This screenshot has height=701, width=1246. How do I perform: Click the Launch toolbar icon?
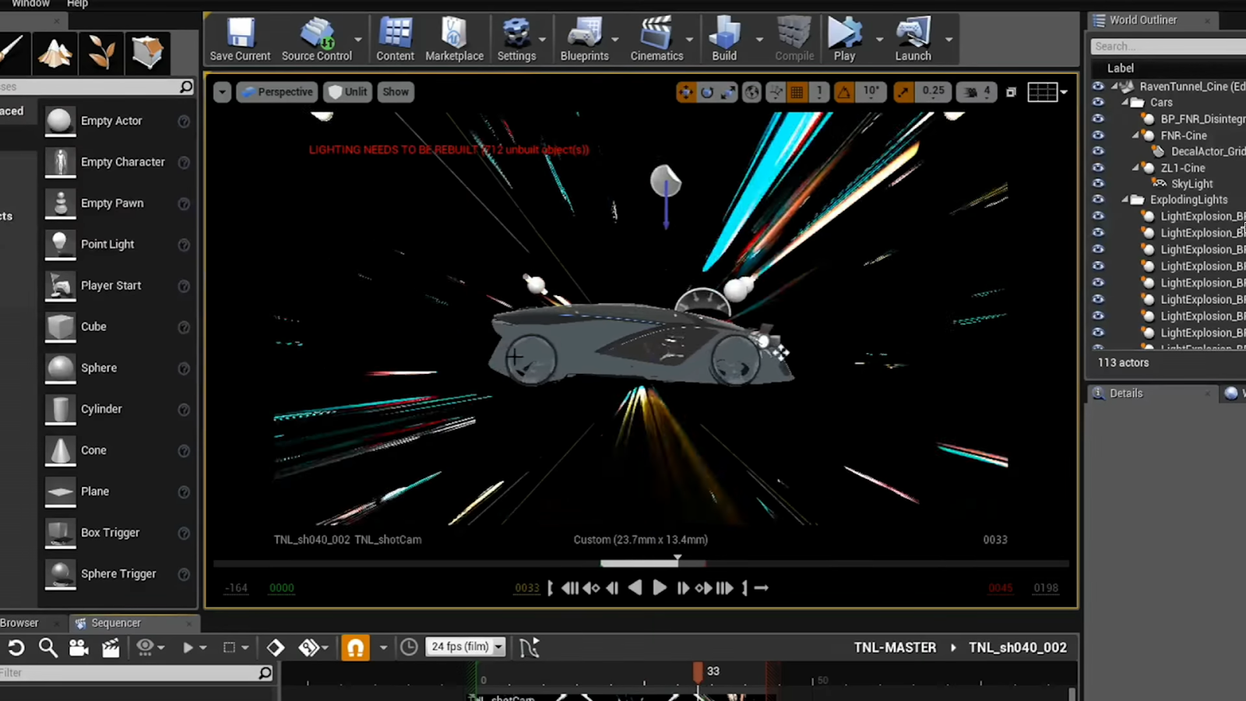point(913,39)
